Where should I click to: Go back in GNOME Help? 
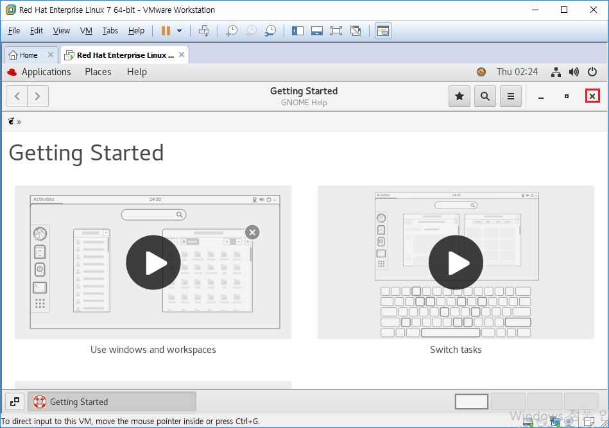coord(17,96)
